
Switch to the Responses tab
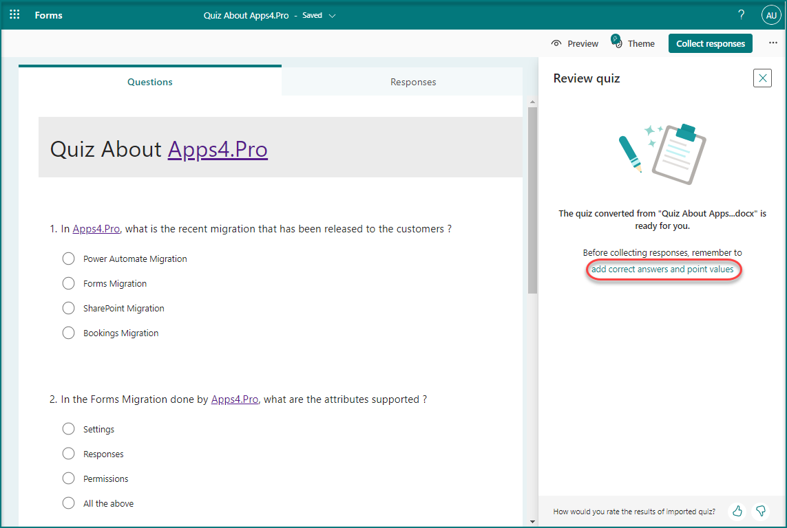point(413,82)
